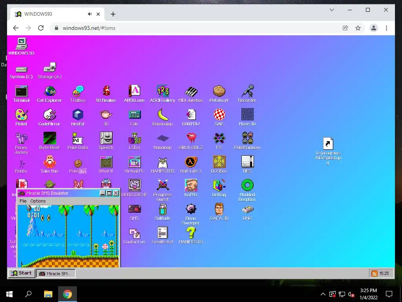The height and width of the screenshot is (302, 402).
Task: Open the NES console icon
Action: (247, 165)
